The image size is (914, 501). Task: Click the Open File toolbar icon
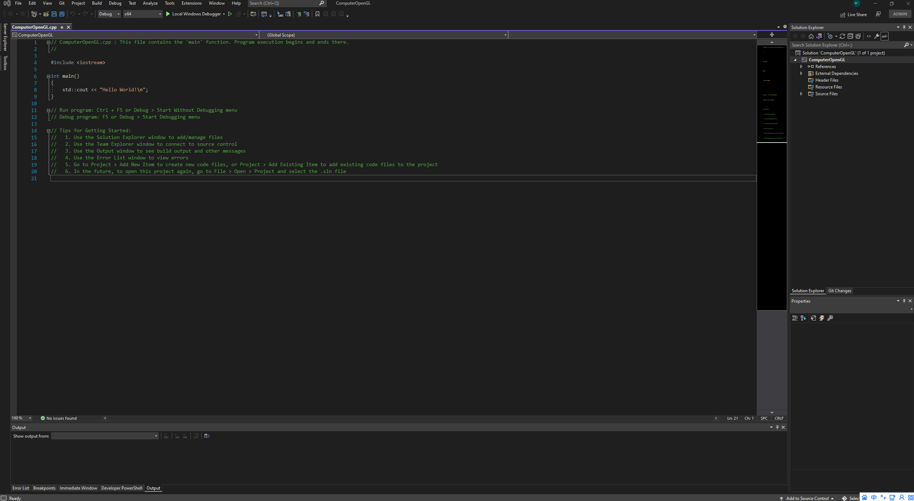click(46, 14)
